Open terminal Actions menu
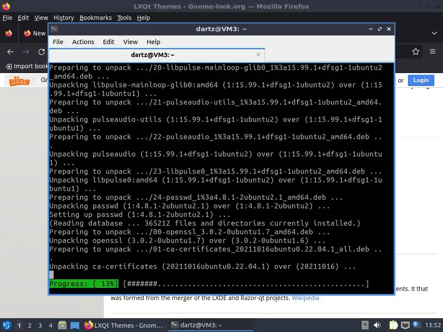 click(83, 42)
